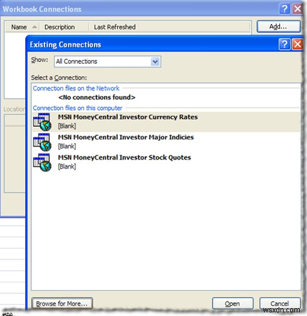Image resolution: width=307 pixels, height=316 pixels.
Task: Close the Workbook Connections dialog
Action: coord(297,9)
